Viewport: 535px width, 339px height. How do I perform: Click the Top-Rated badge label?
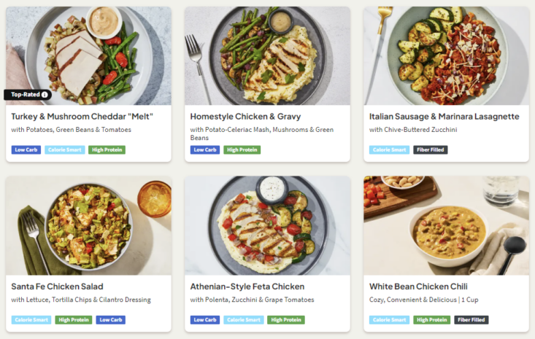tap(25, 95)
